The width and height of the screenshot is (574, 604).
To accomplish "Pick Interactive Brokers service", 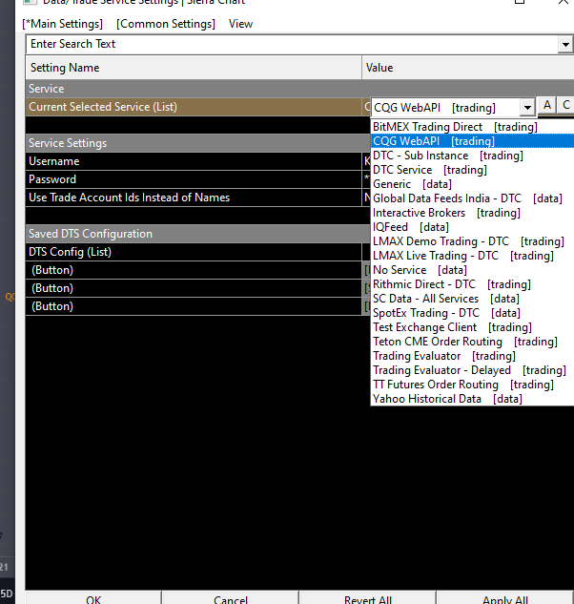I will click(472, 213).
